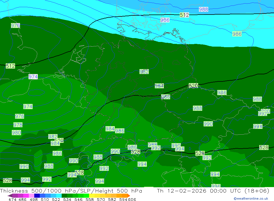Click the map title 'Thickness 500/1000 hPa/SLP/Height 500 hPa'
This screenshot has height=201, width=274.
[x=71, y=191]
